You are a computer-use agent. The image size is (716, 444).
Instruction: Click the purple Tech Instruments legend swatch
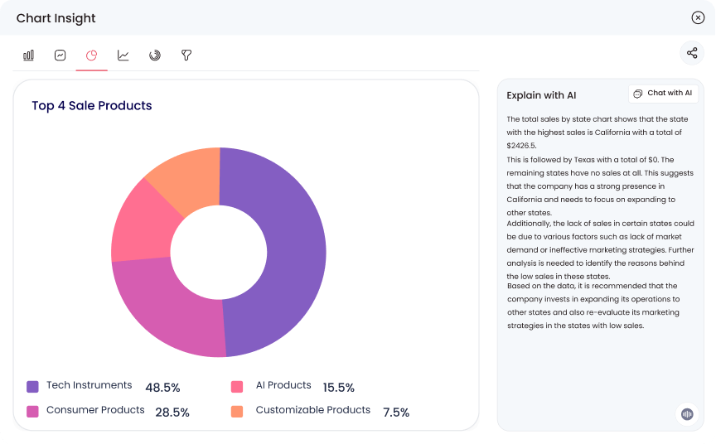pyautogui.click(x=32, y=386)
